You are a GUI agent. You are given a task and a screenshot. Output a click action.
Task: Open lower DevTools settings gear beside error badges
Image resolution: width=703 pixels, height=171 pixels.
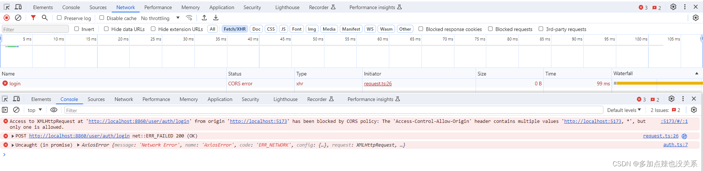click(672, 99)
